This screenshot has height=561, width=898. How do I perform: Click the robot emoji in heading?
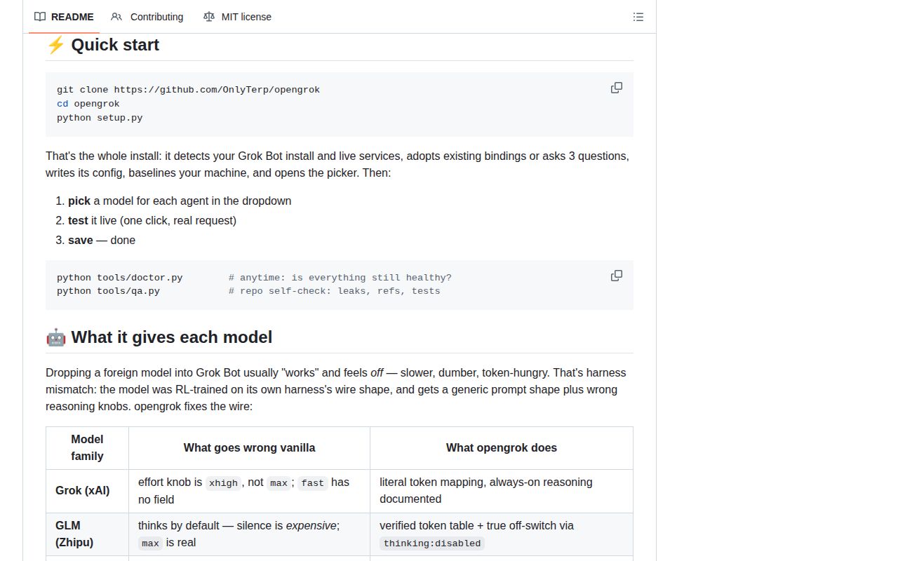(x=56, y=337)
